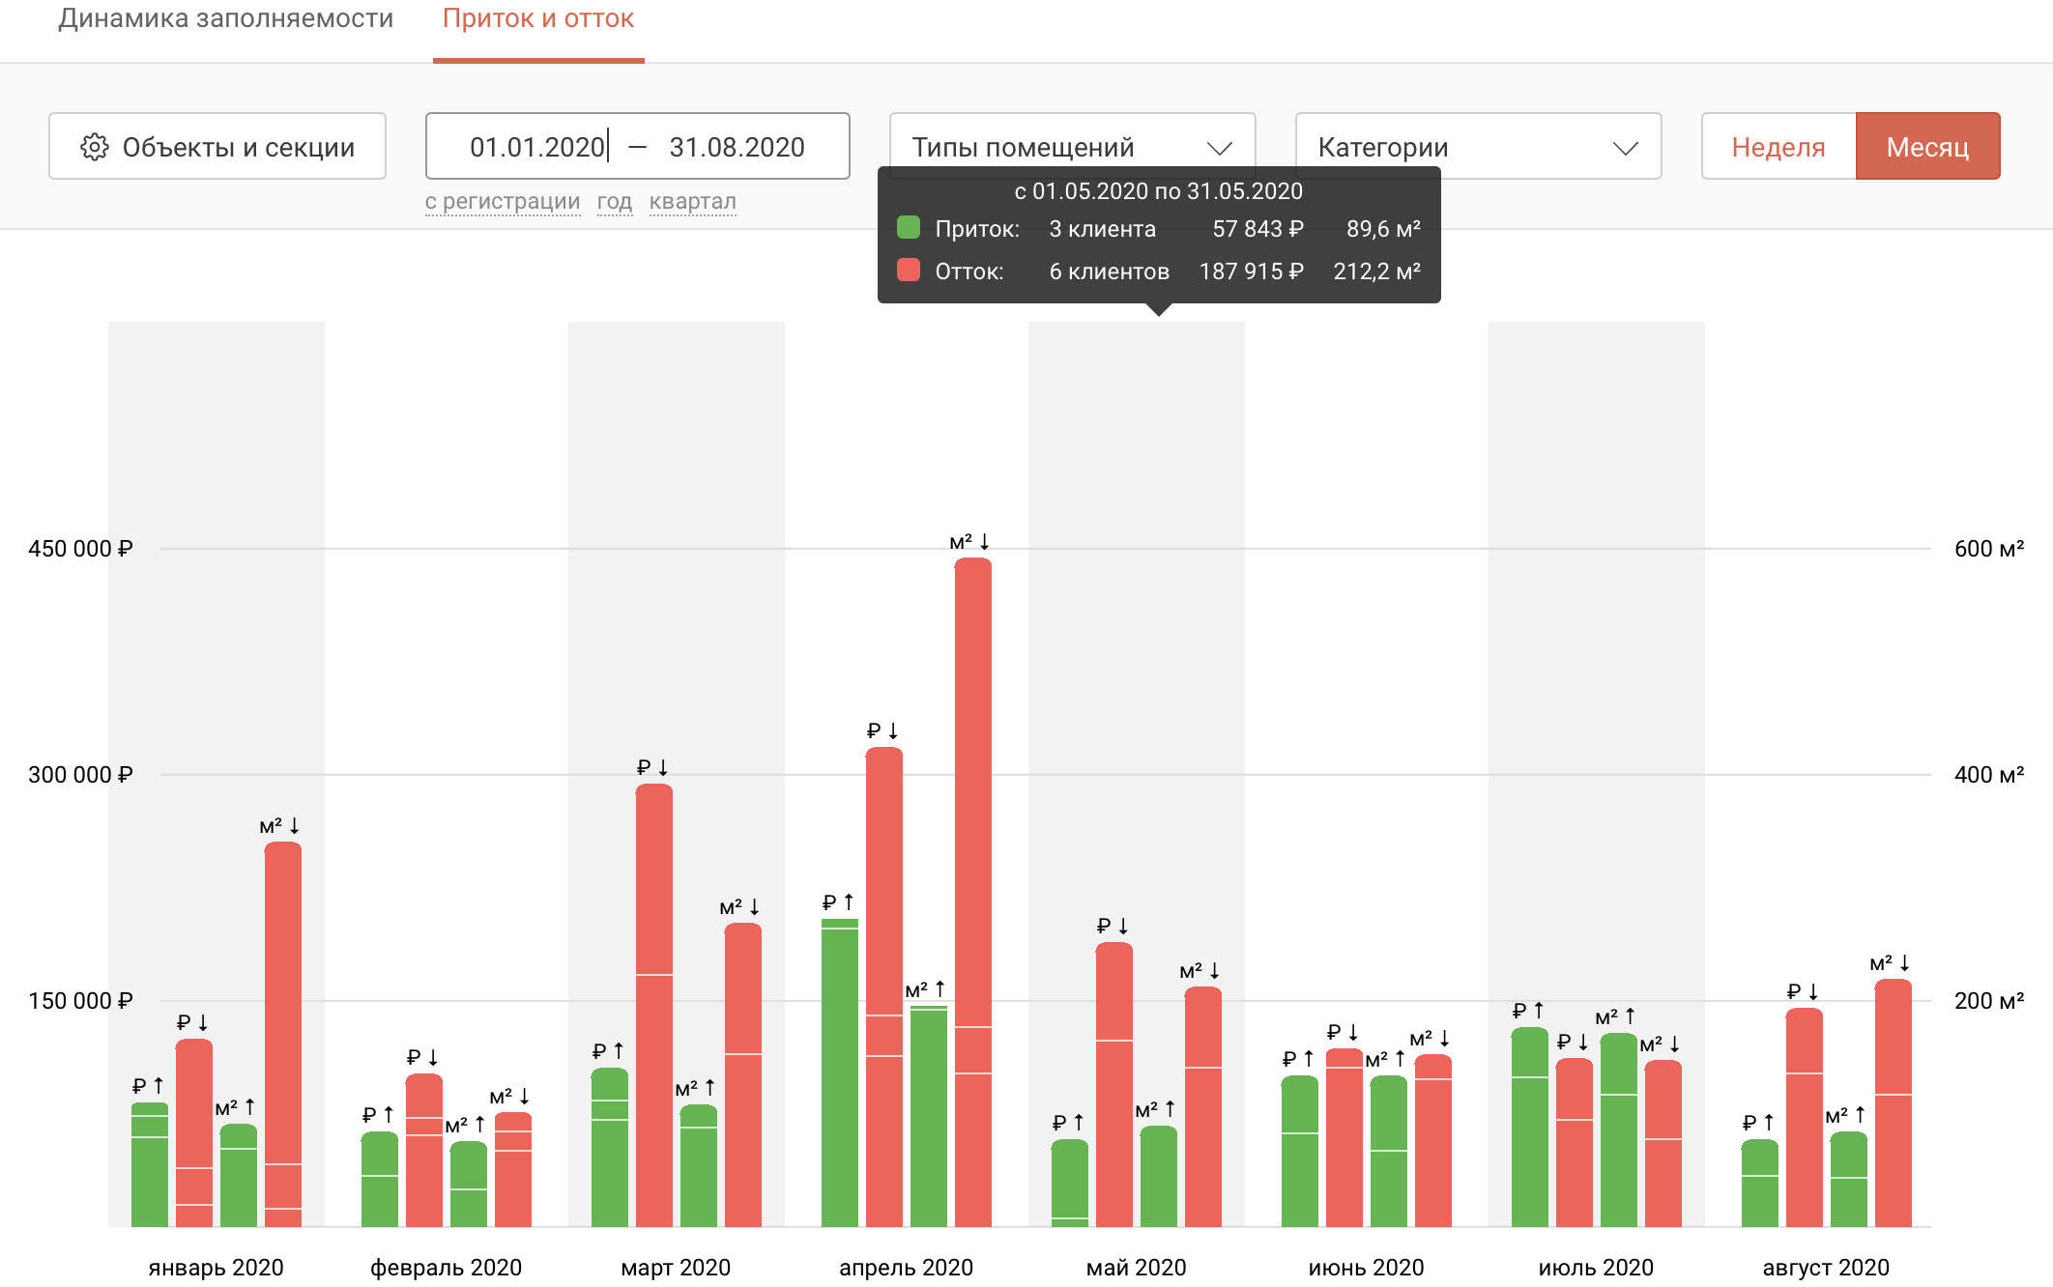Click the Типы помещений chevron arrow
The image size is (2053, 1287).
coord(1220,148)
